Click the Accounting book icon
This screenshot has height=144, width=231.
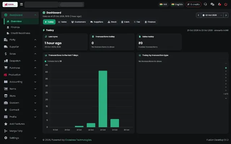(x=6, y=82)
